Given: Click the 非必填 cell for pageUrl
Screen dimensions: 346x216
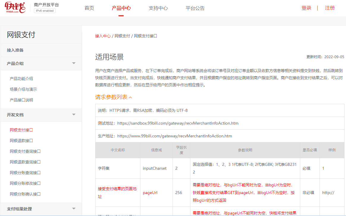Looking at the screenshot, I should point(310,193).
